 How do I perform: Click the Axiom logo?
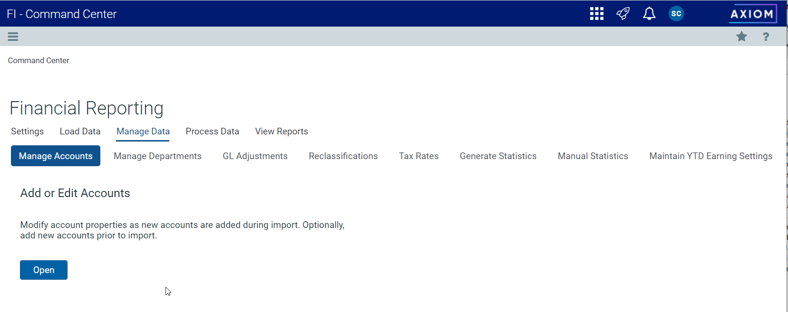click(x=753, y=14)
